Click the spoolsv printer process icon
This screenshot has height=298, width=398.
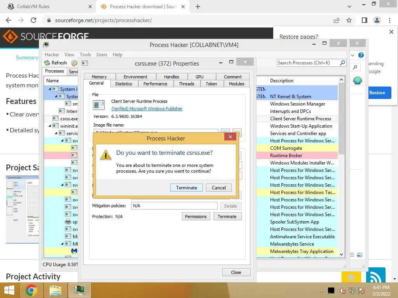point(68,222)
